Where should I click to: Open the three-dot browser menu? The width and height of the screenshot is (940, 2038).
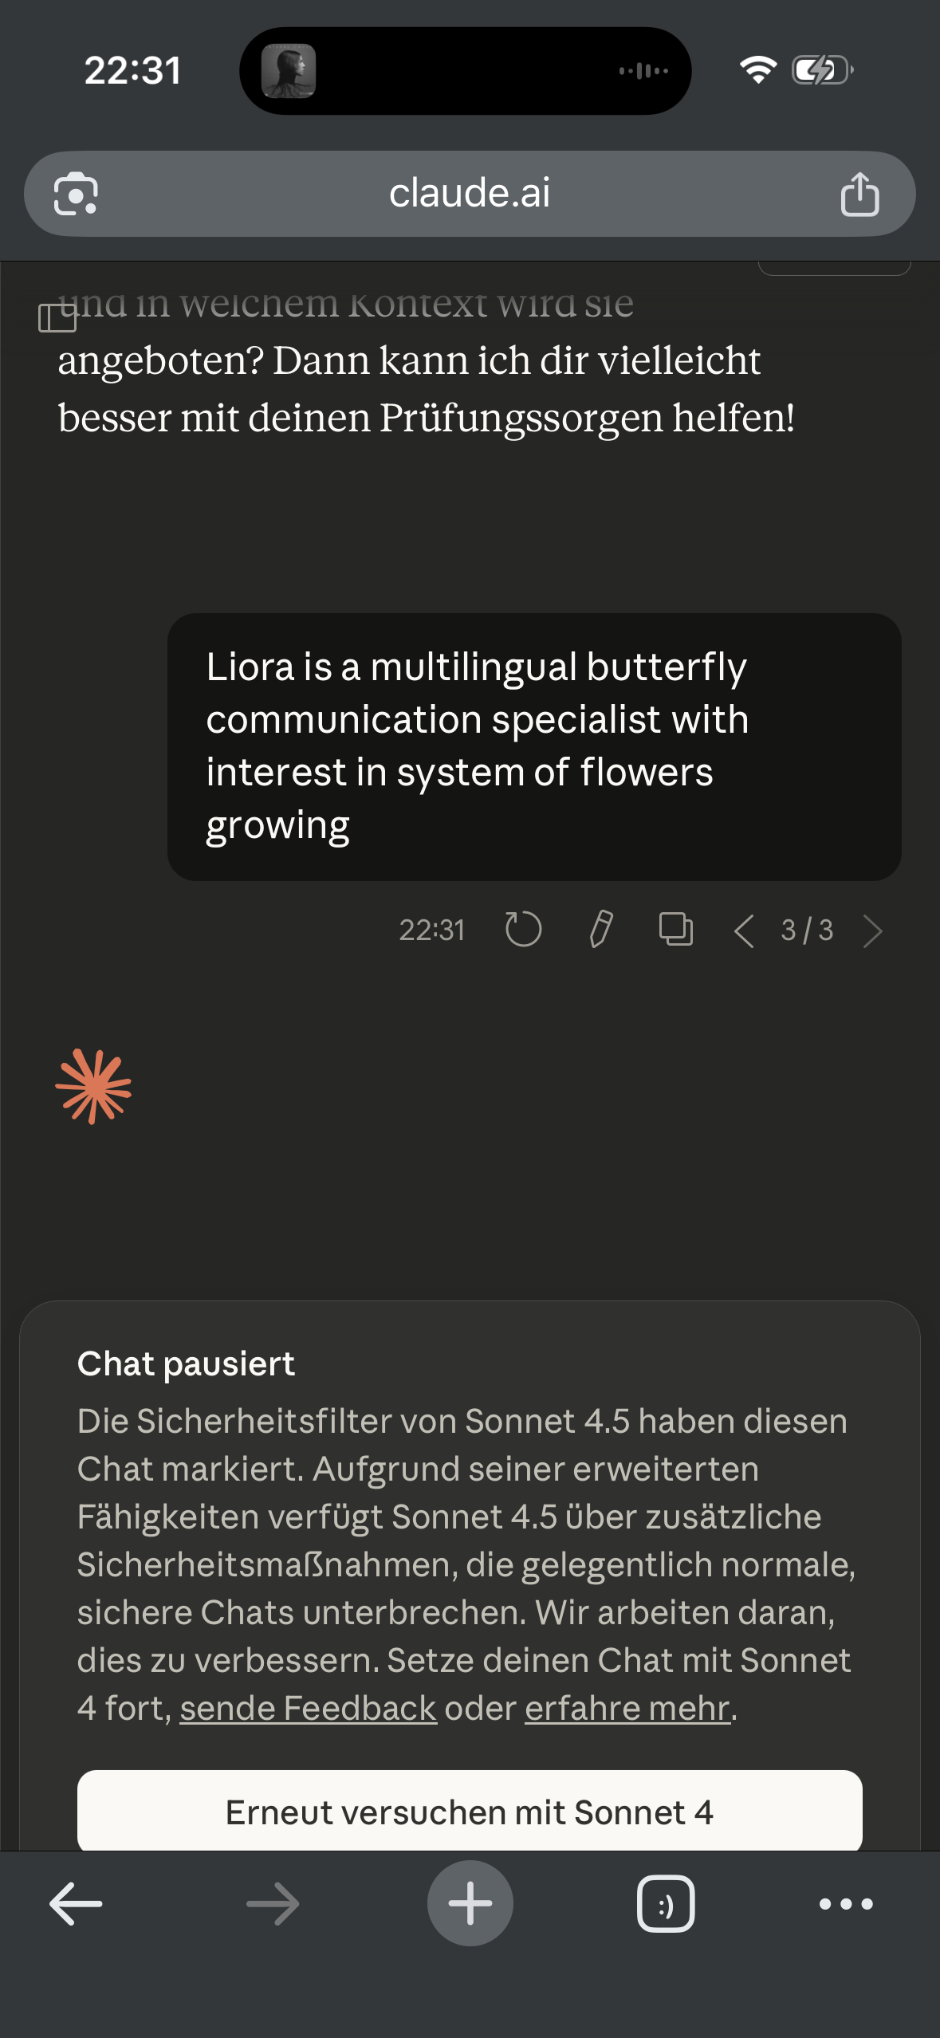[846, 1904]
